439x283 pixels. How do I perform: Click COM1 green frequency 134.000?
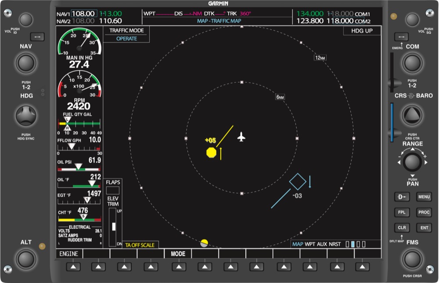point(310,14)
